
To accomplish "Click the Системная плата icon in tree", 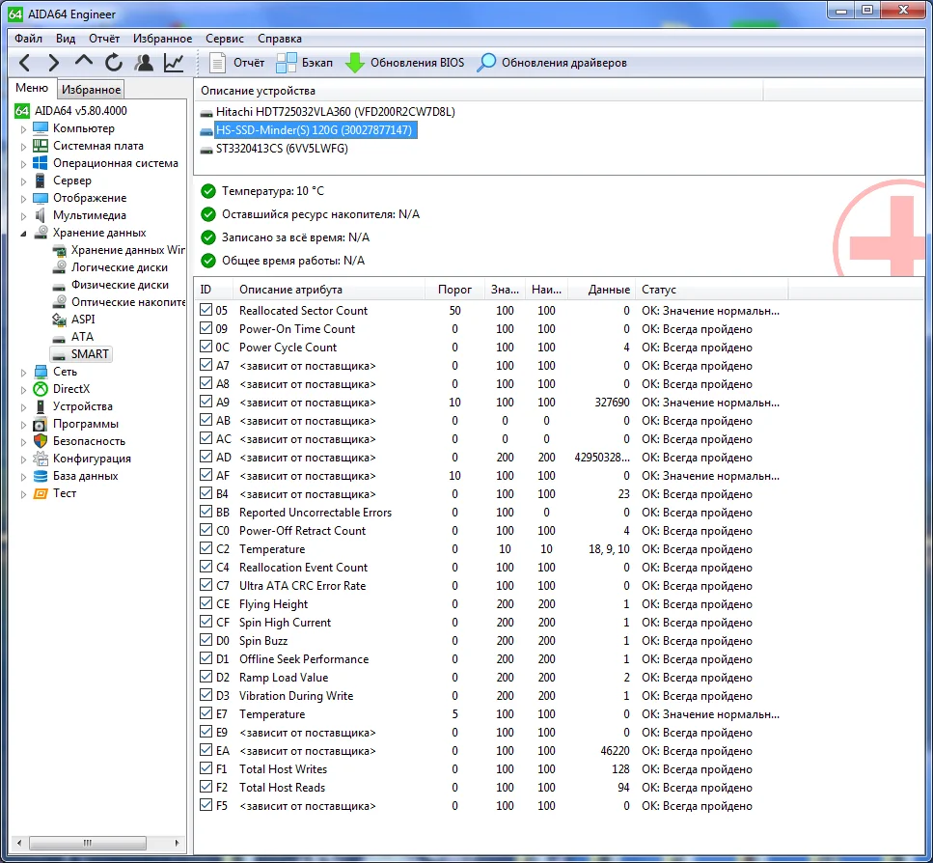I will tap(41, 145).
